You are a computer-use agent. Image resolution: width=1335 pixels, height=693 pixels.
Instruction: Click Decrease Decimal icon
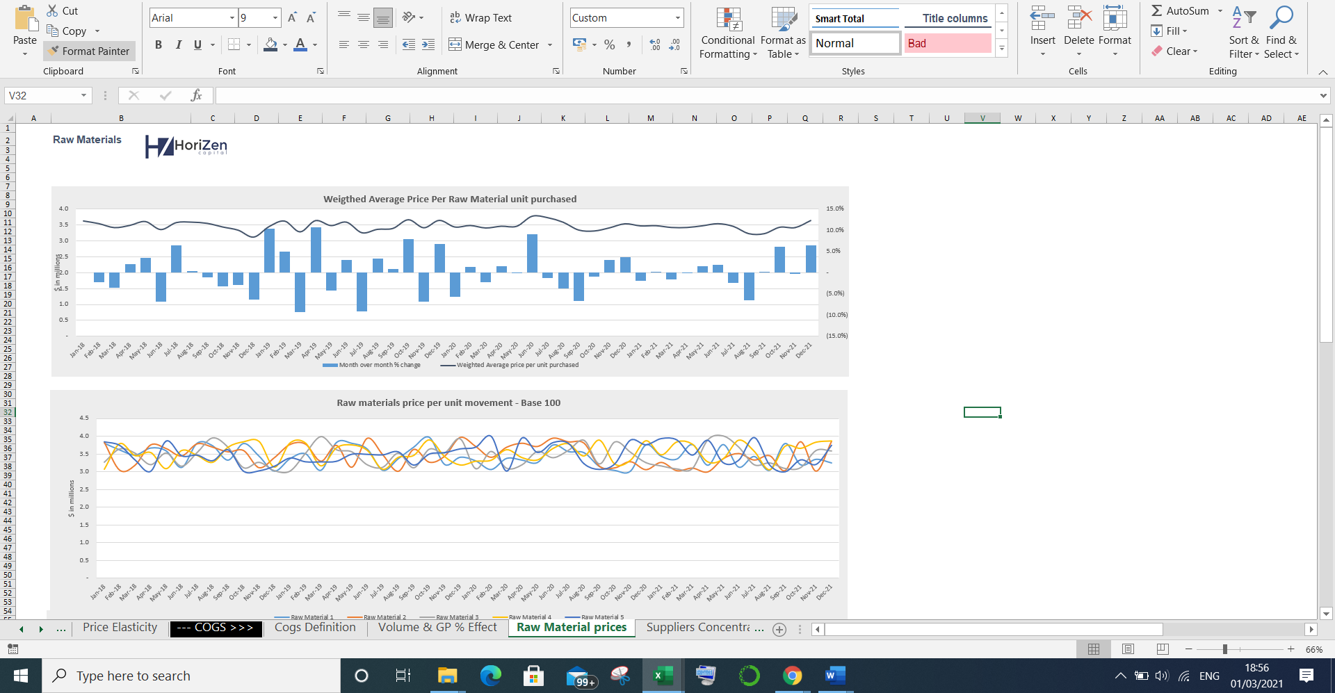[674, 44]
